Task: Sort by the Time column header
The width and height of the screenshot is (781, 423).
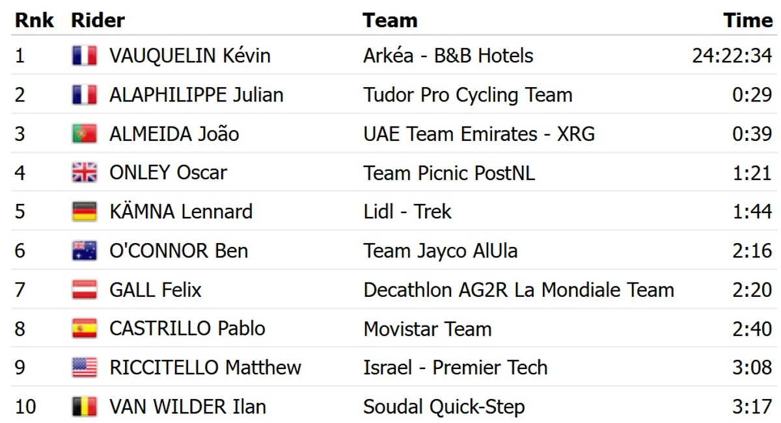Action: coord(748,20)
